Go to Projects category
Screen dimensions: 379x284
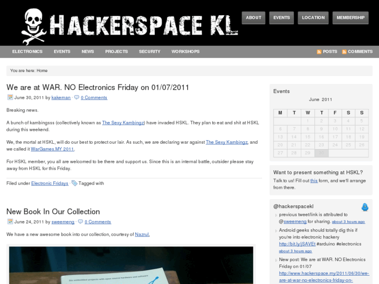tap(116, 52)
